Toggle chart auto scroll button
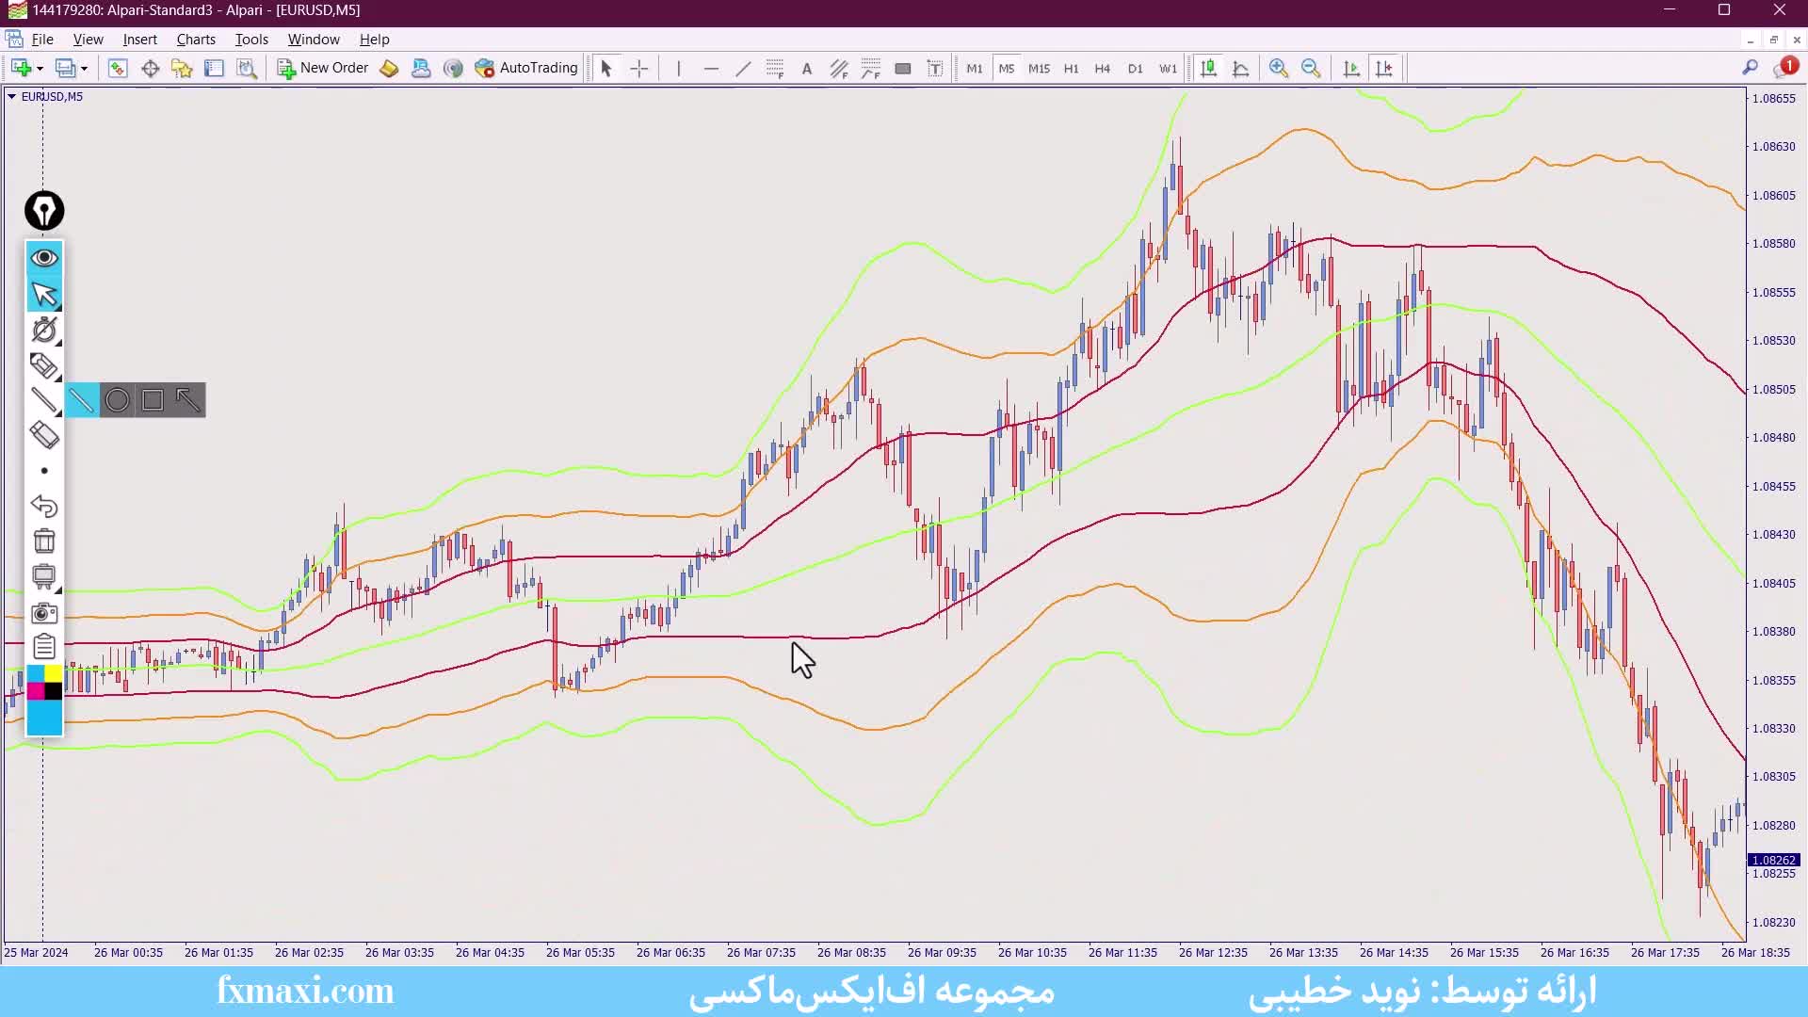 (1351, 69)
